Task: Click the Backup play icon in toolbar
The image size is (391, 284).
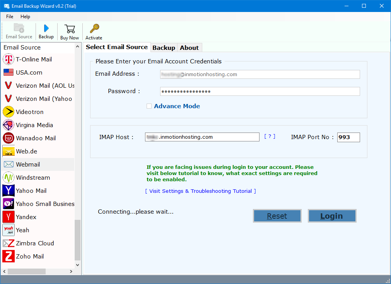Action: [46, 28]
